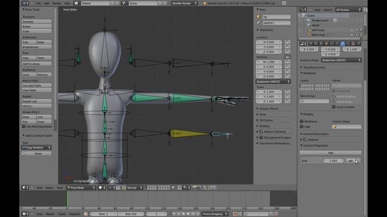Click the Translate button

36,22
